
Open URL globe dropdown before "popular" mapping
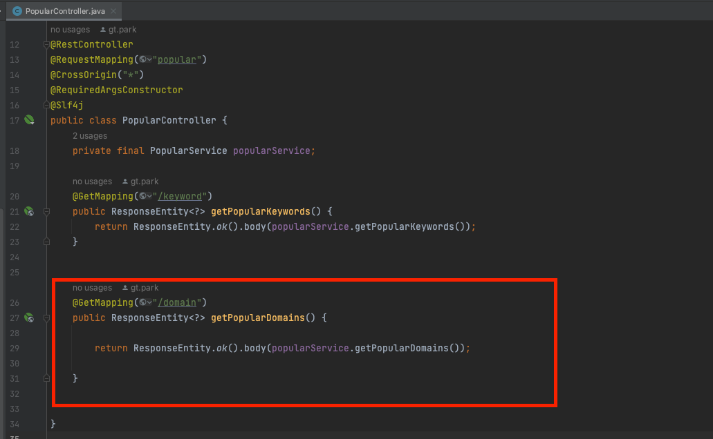pos(145,59)
